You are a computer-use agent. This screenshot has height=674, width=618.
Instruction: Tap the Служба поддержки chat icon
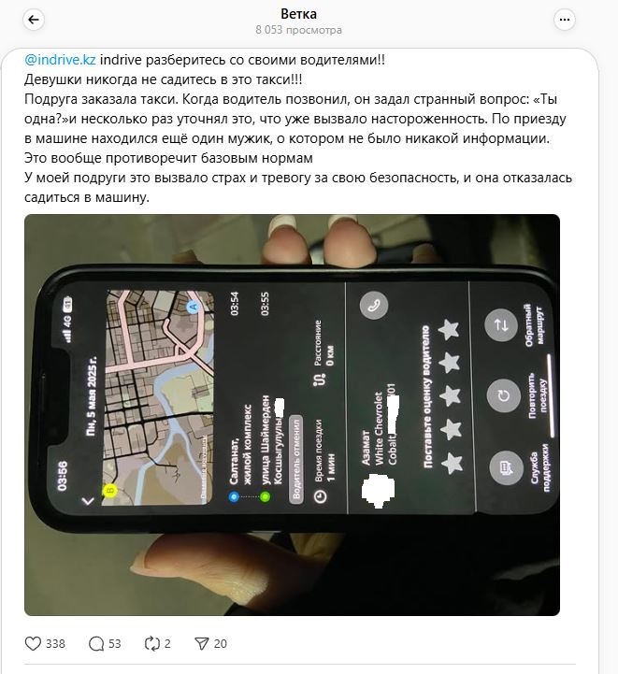pos(506,467)
